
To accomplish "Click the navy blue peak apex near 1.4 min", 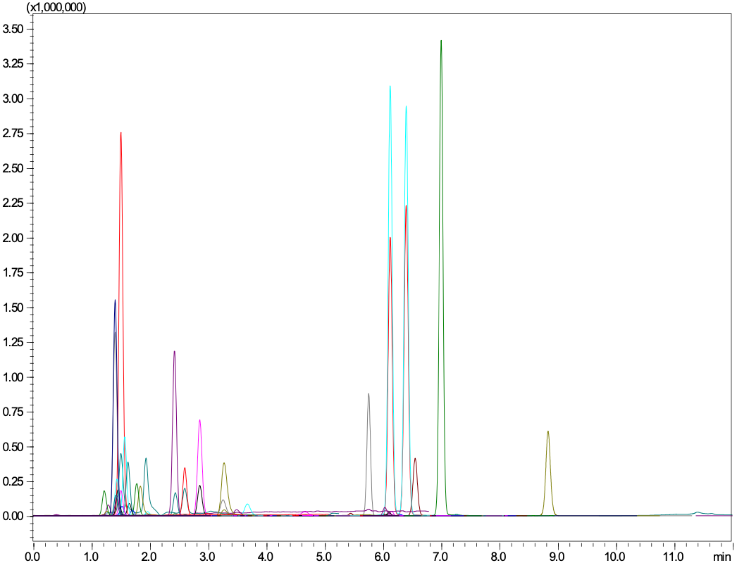I will (115, 301).
